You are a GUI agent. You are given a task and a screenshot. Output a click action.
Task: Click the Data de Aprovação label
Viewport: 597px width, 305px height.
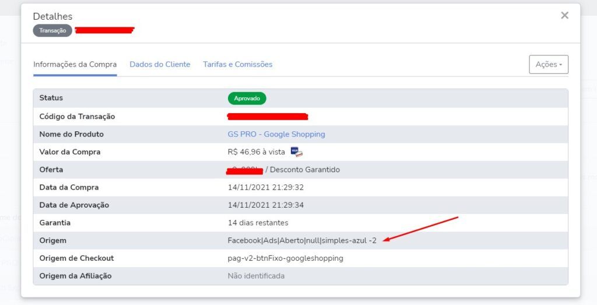click(x=74, y=205)
